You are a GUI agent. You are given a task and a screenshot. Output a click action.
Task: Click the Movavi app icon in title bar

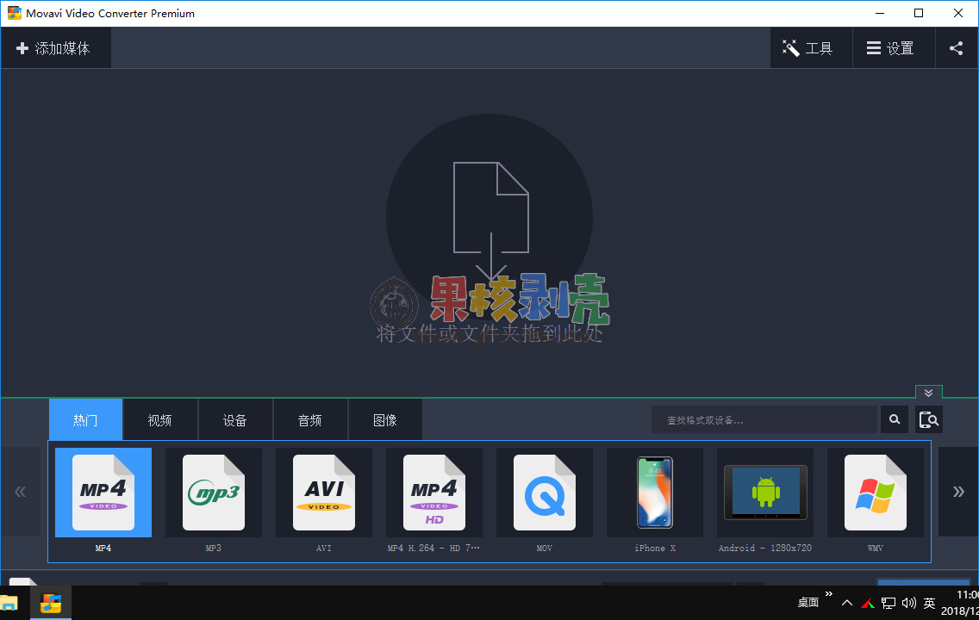click(14, 13)
